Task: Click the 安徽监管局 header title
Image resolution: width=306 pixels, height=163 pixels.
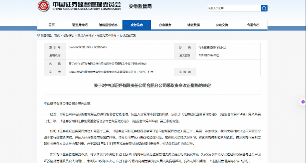Action: pyautogui.click(x=140, y=6)
